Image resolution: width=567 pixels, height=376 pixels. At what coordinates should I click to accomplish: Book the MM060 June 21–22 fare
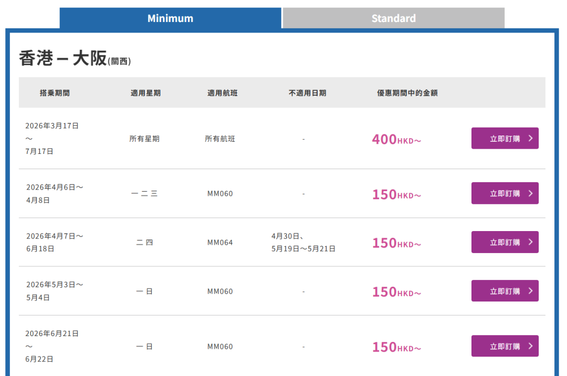coord(505,346)
